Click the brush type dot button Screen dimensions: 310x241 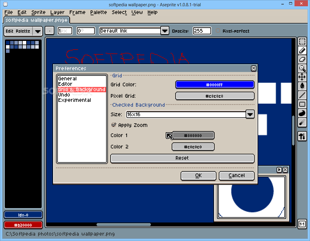(49, 31)
